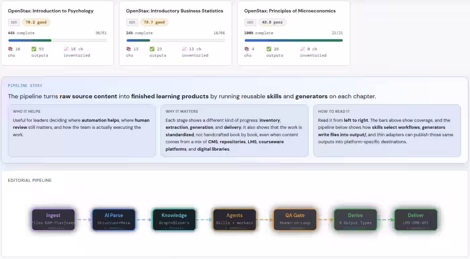Click the Psychology 44% progress bar

(x=57, y=40)
